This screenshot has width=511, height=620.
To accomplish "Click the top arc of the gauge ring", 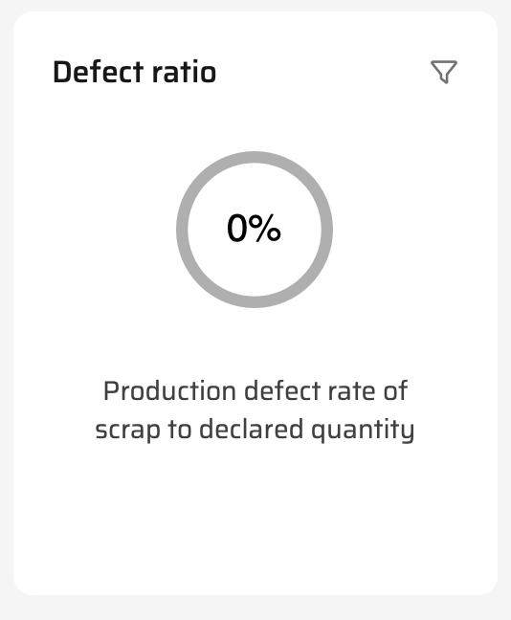I will pos(255,157).
